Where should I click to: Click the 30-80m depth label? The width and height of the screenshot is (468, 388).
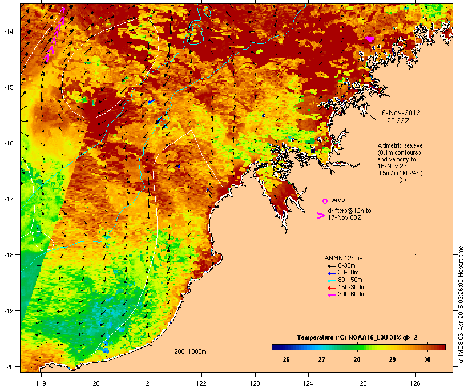point(348,273)
